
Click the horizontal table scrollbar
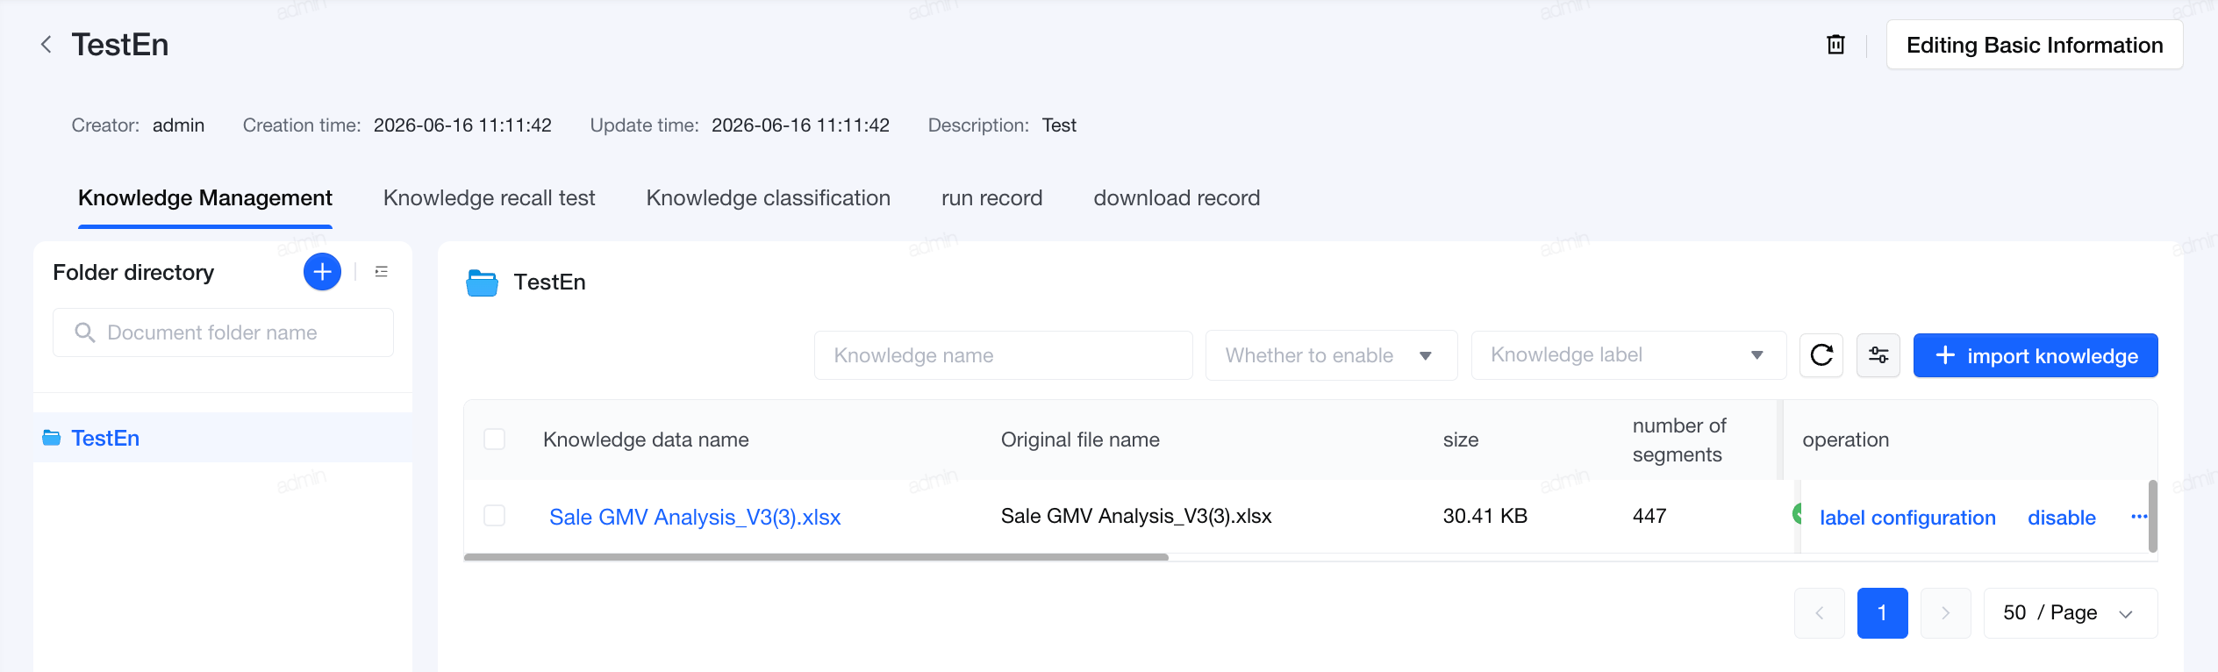pos(816,557)
